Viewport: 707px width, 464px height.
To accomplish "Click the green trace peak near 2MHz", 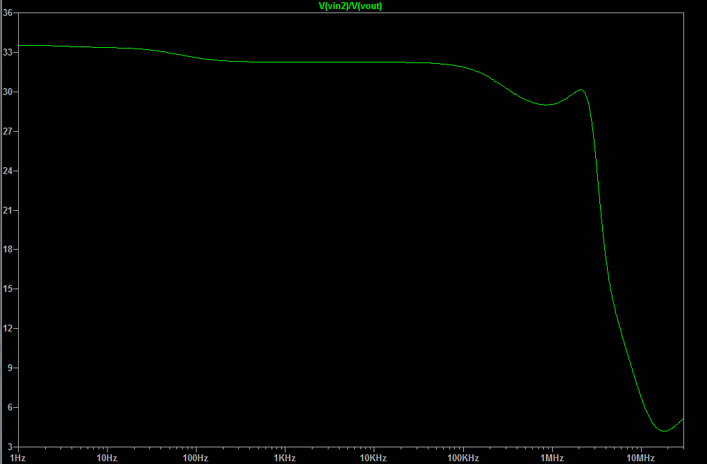I will pyautogui.click(x=581, y=90).
